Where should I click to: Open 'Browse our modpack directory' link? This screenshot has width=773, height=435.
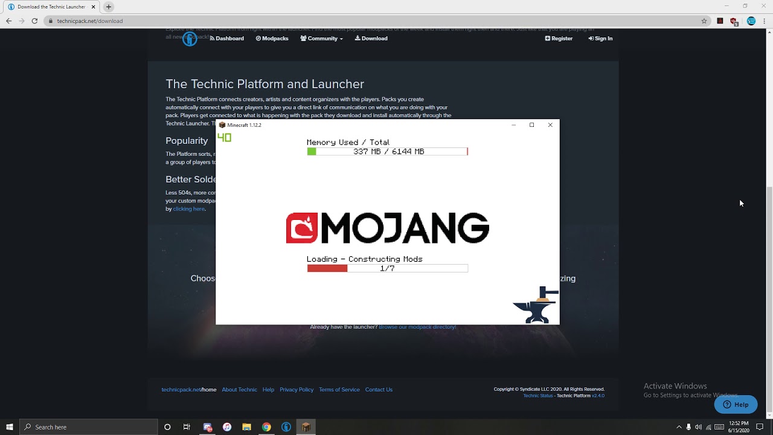(x=417, y=327)
